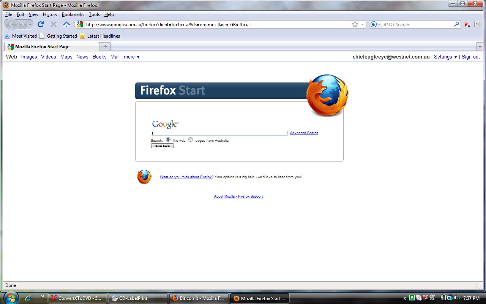Switch to ConvertXToDVD taskbar window
Viewport: 486px width, 304px height.
pyautogui.click(x=77, y=298)
